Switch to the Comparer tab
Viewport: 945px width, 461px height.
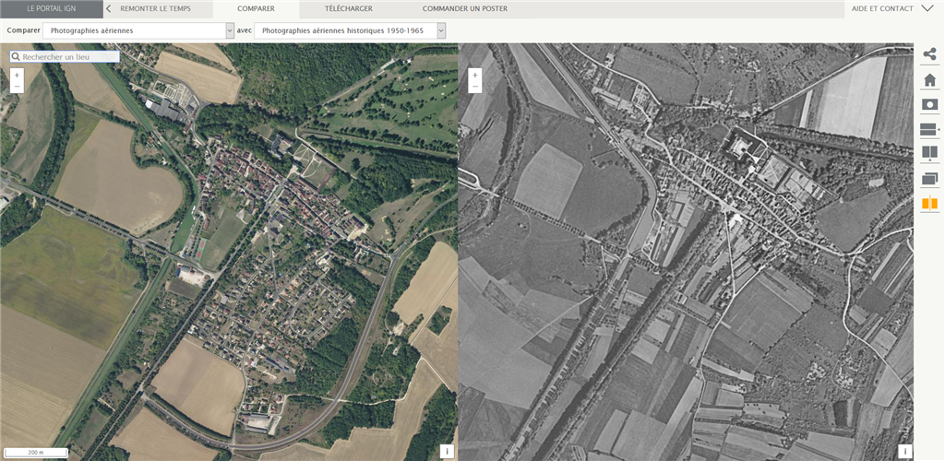click(x=257, y=9)
